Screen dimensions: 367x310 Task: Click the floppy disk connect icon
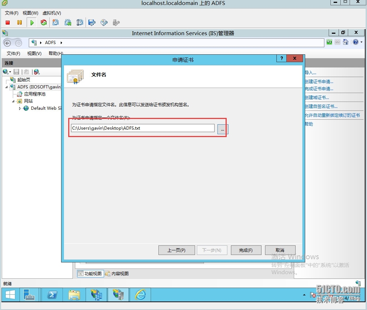point(92,22)
